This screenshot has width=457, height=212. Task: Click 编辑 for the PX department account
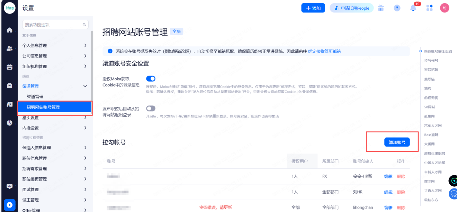388,176
